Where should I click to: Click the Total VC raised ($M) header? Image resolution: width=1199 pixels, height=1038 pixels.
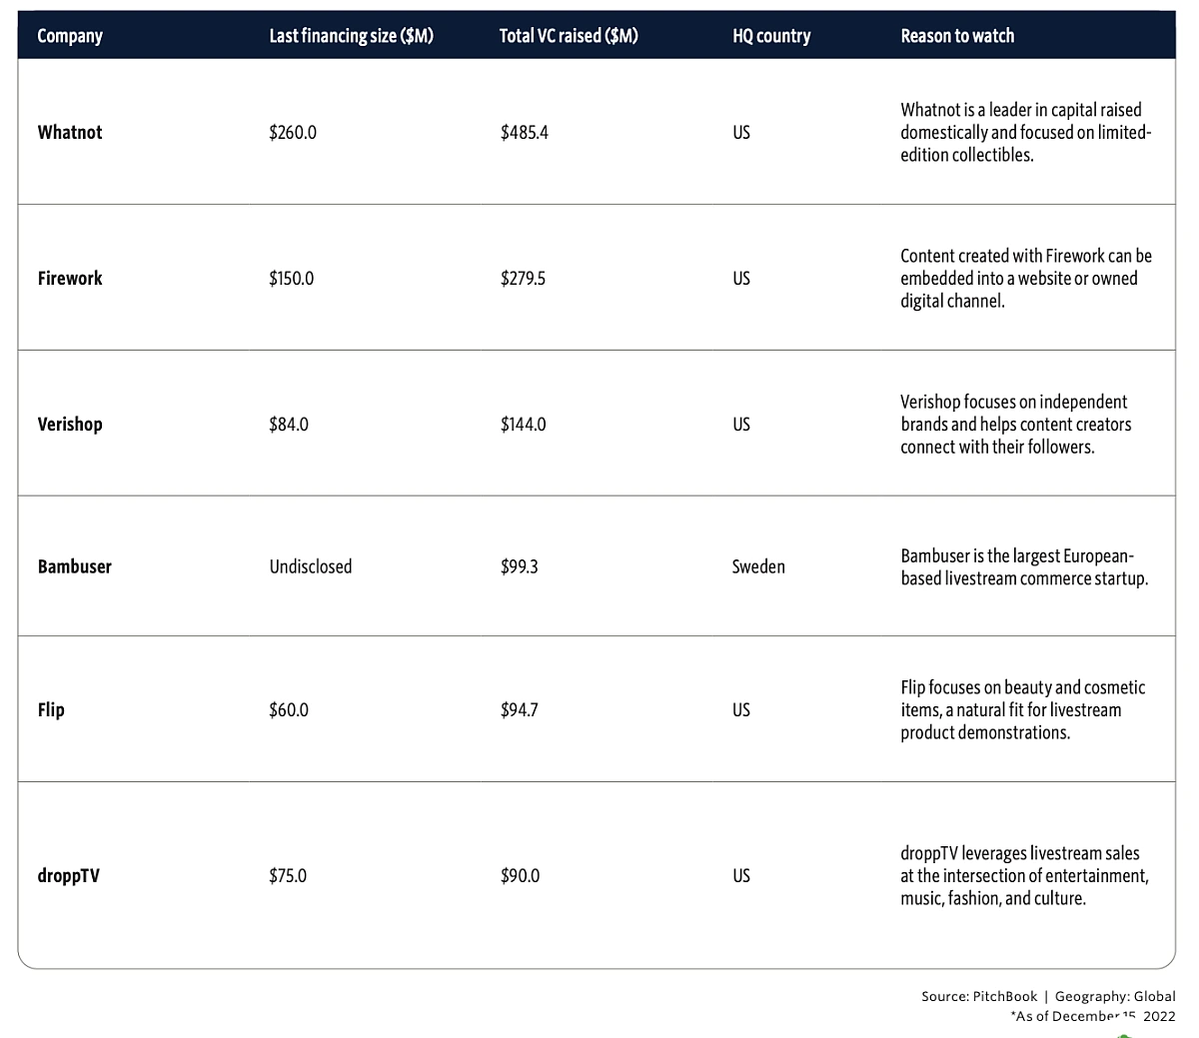point(569,36)
